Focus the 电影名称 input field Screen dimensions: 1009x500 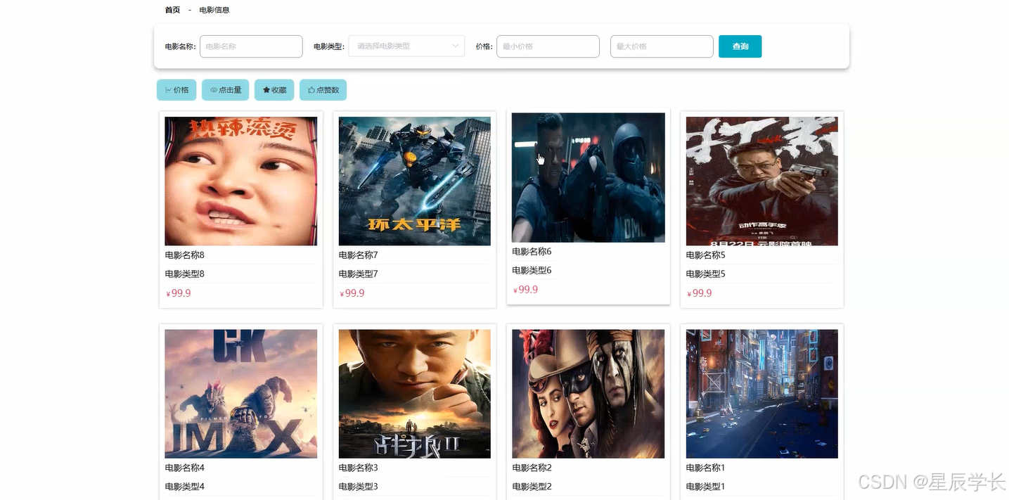pyautogui.click(x=251, y=46)
